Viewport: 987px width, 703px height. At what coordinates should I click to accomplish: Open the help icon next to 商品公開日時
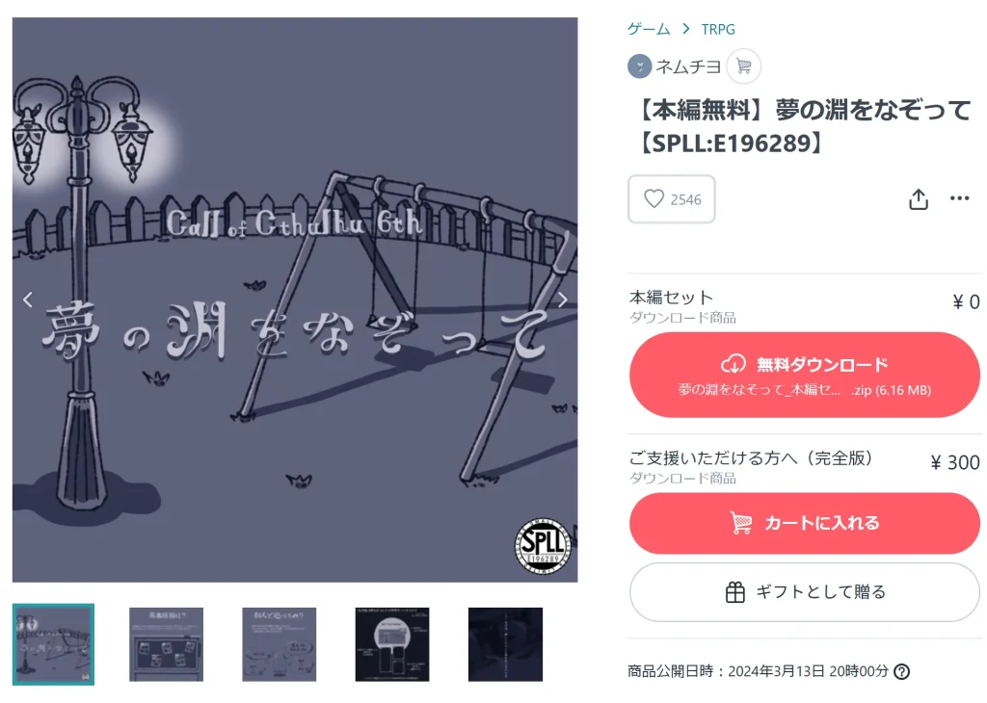[x=901, y=671]
